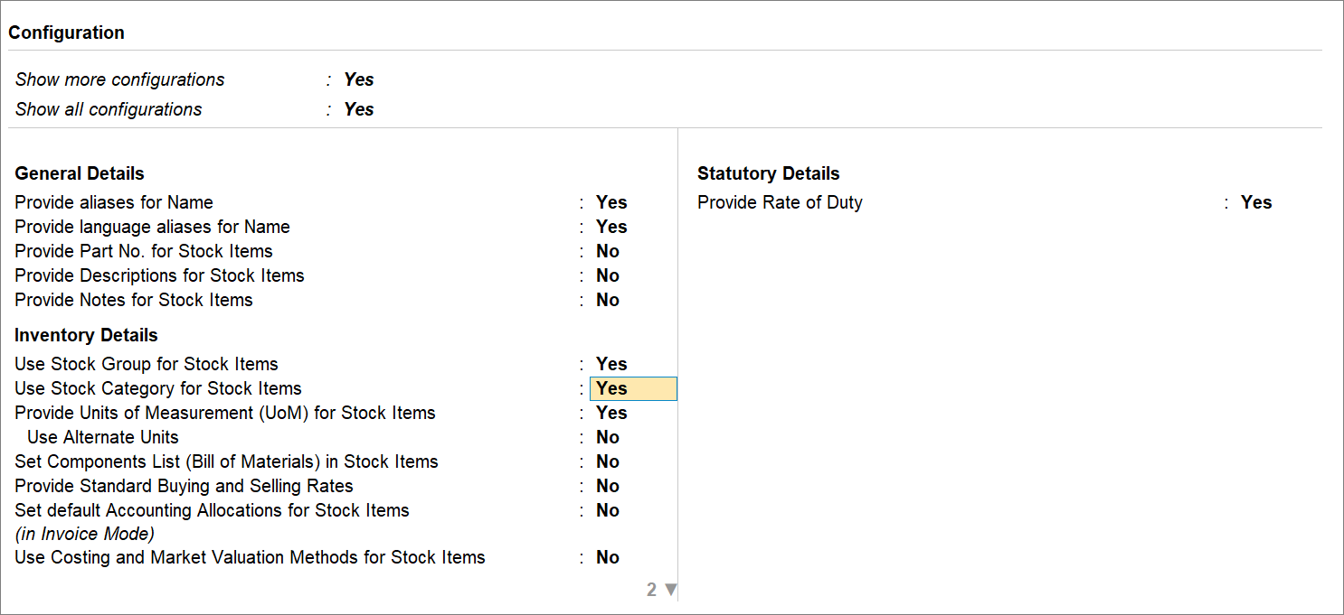Click the Set default Accounting Allocations label
This screenshot has height=615, width=1344.
(x=212, y=510)
